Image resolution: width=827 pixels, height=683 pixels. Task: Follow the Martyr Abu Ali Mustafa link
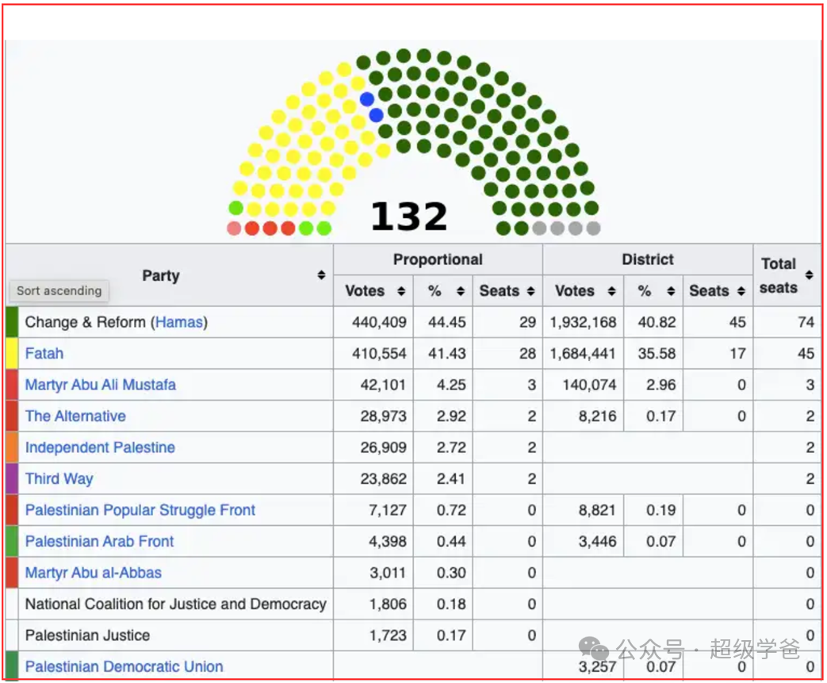click(x=101, y=385)
